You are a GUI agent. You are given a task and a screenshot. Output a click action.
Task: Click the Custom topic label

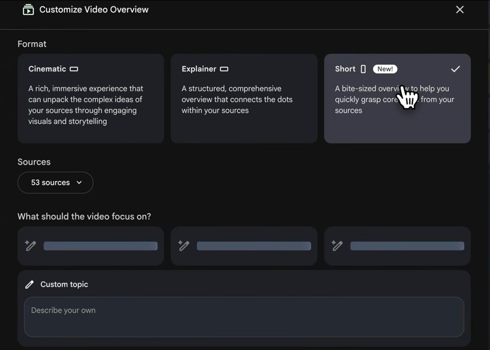[64, 284]
